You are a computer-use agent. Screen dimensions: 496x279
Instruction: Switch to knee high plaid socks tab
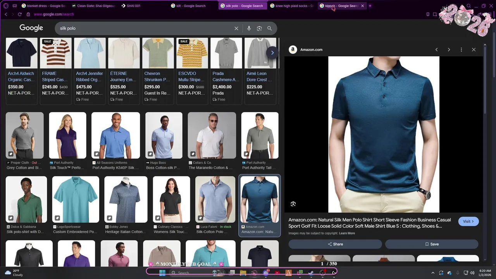(292, 6)
